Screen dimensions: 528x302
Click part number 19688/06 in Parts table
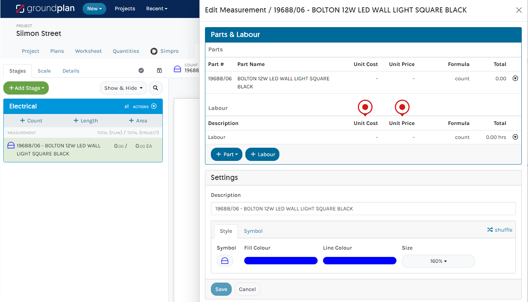coord(220,78)
